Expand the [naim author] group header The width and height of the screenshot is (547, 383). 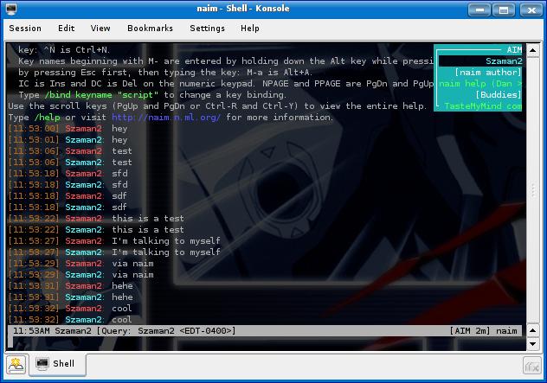coord(488,73)
